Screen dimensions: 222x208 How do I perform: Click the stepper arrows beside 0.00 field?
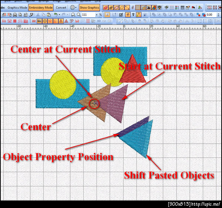[218, 15]
